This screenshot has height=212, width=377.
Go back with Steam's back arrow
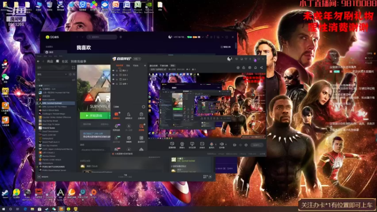tap(39, 61)
